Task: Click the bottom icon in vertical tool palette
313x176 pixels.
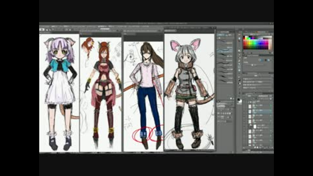Action: click(x=239, y=92)
